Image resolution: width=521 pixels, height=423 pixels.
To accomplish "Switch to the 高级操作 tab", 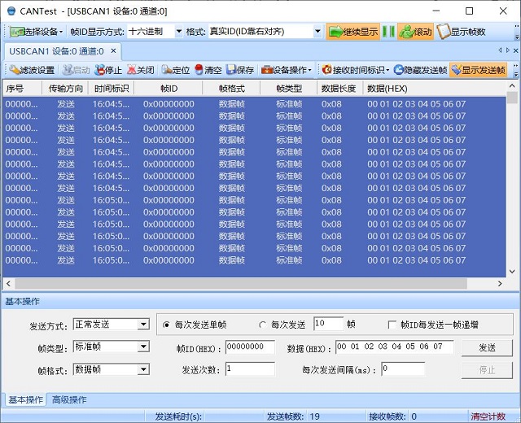I will (x=69, y=399).
